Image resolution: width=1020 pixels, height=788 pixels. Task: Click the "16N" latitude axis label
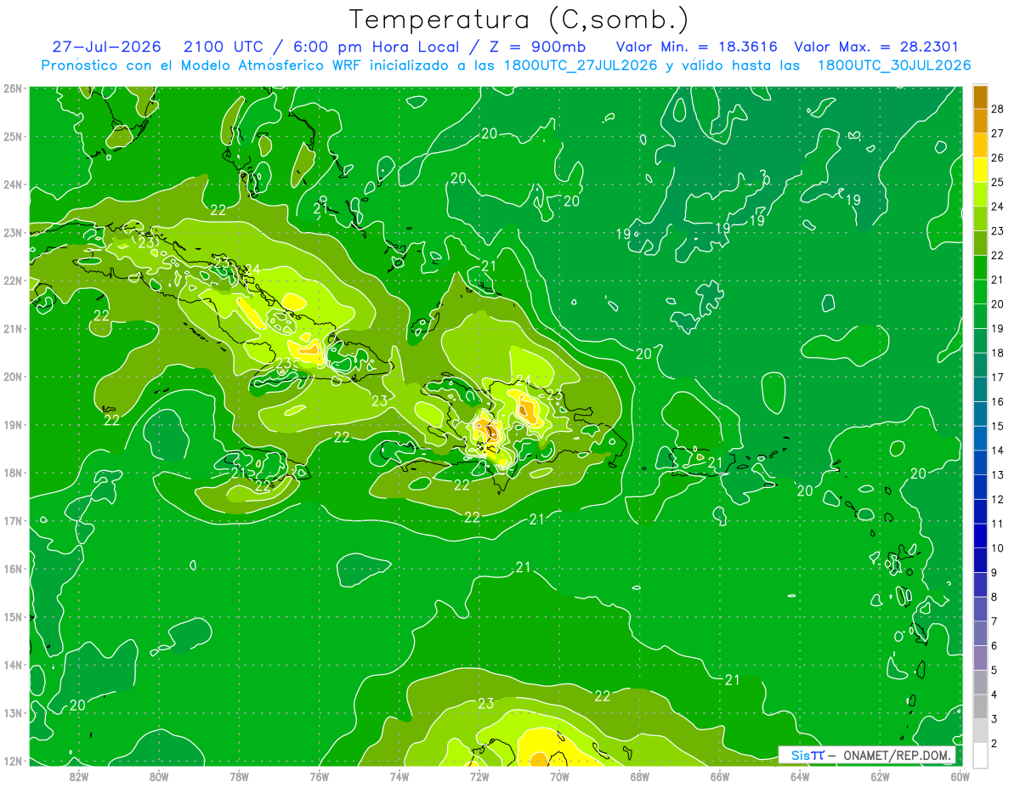click(13, 569)
